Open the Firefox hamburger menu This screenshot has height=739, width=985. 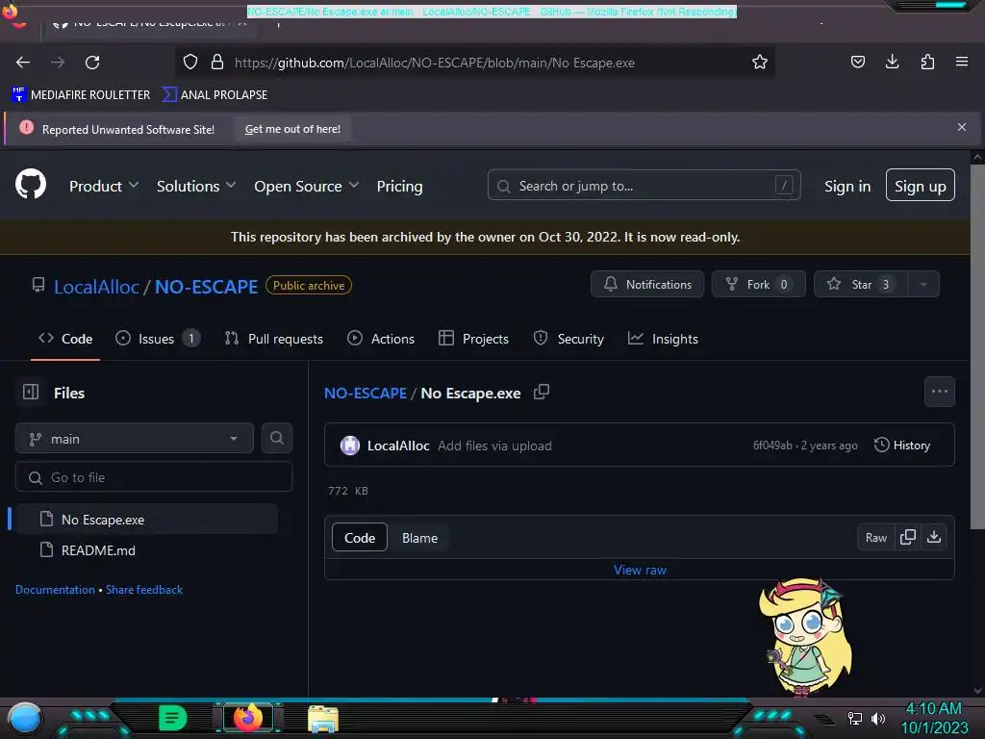pyautogui.click(x=962, y=62)
